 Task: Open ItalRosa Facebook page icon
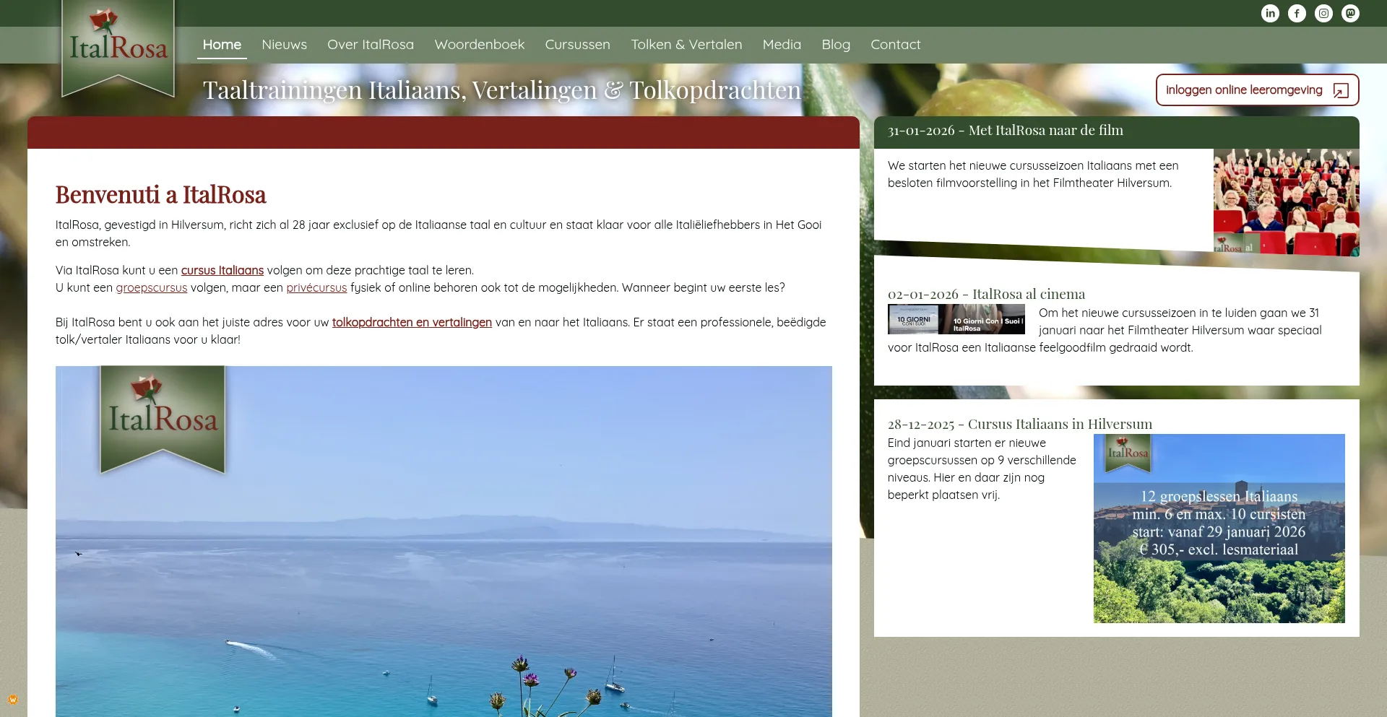1297,14
